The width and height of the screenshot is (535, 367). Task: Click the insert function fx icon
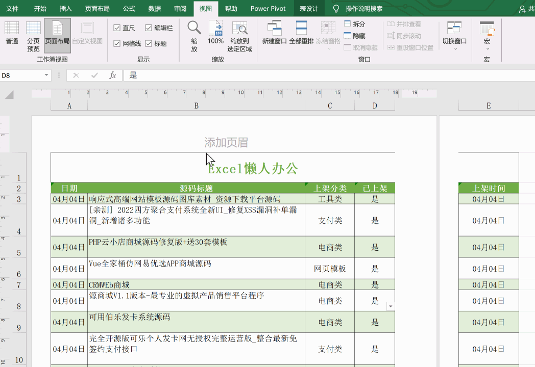click(x=113, y=75)
